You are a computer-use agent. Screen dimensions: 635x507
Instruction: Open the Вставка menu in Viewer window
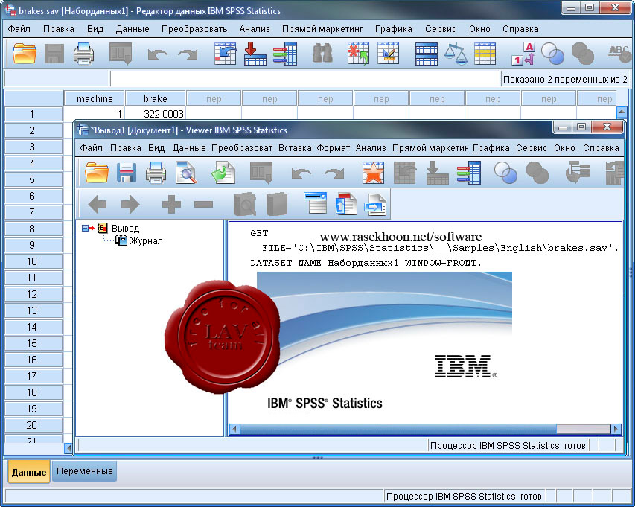pyautogui.click(x=295, y=148)
